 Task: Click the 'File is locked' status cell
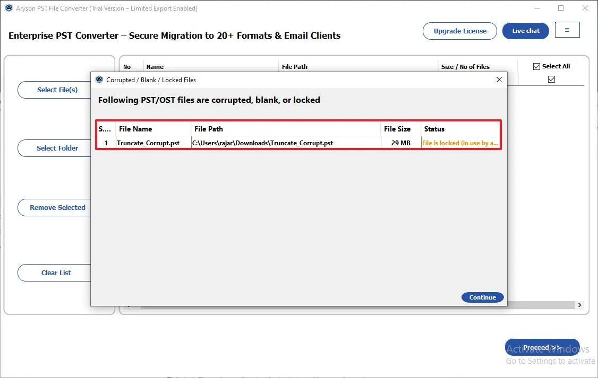click(460, 143)
